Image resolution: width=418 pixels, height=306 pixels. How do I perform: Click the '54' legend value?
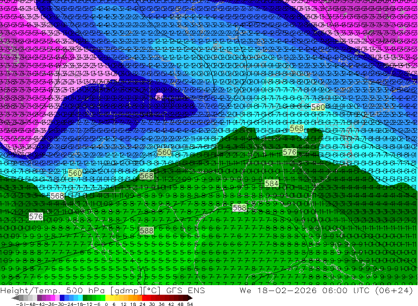click(x=190, y=304)
